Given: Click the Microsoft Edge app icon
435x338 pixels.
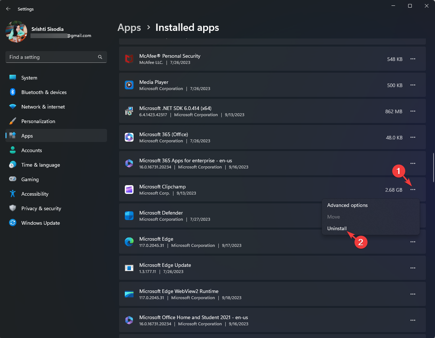Looking at the screenshot, I should (129, 242).
